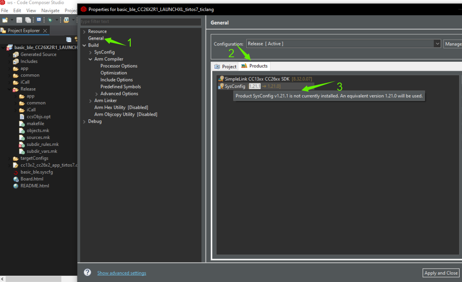
Task: Click the Debug bug toolbar icon
Action: point(50,20)
